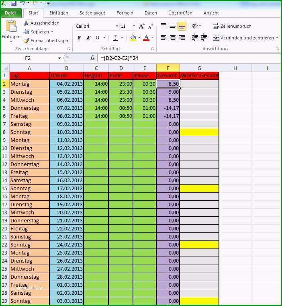This screenshot has width=282, height=306.
Task: Open the Ausrichtung dialog launcher
Action: 277,49
